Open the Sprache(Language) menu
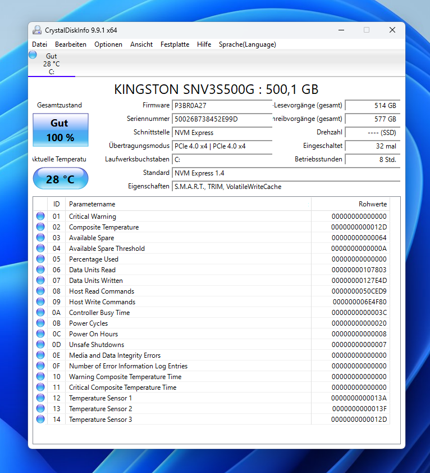The height and width of the screenshot is (473, 430). tap(247, 44)
